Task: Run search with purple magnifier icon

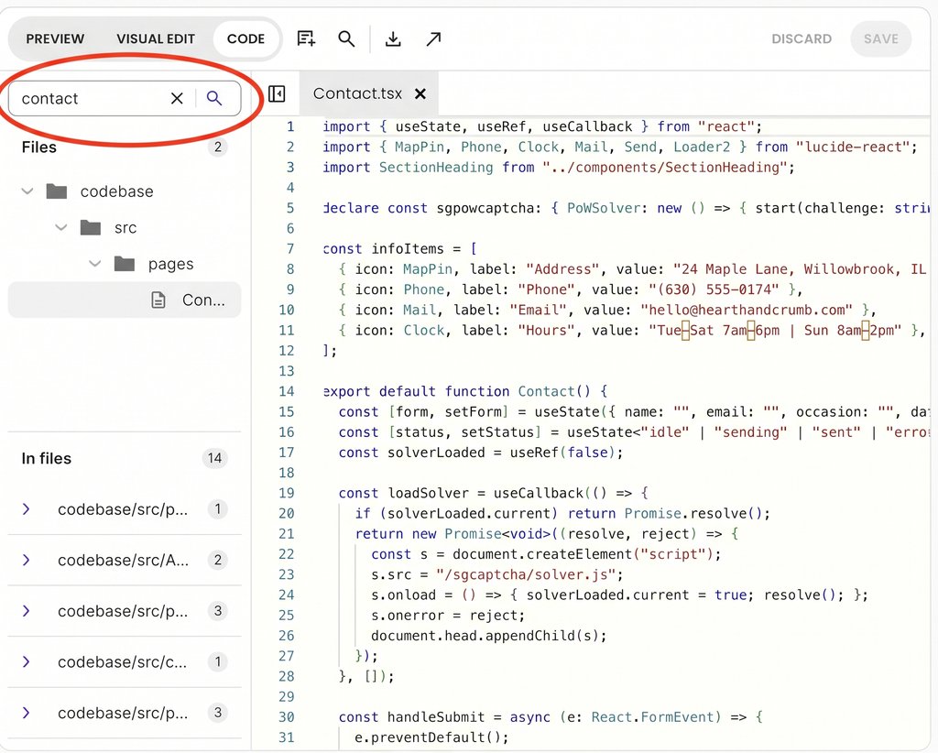Action: (214, 98)
